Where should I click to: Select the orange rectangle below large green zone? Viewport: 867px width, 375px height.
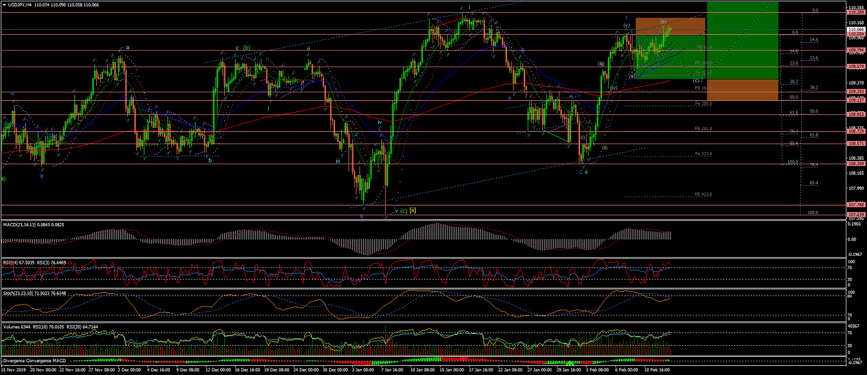[742, 89]
